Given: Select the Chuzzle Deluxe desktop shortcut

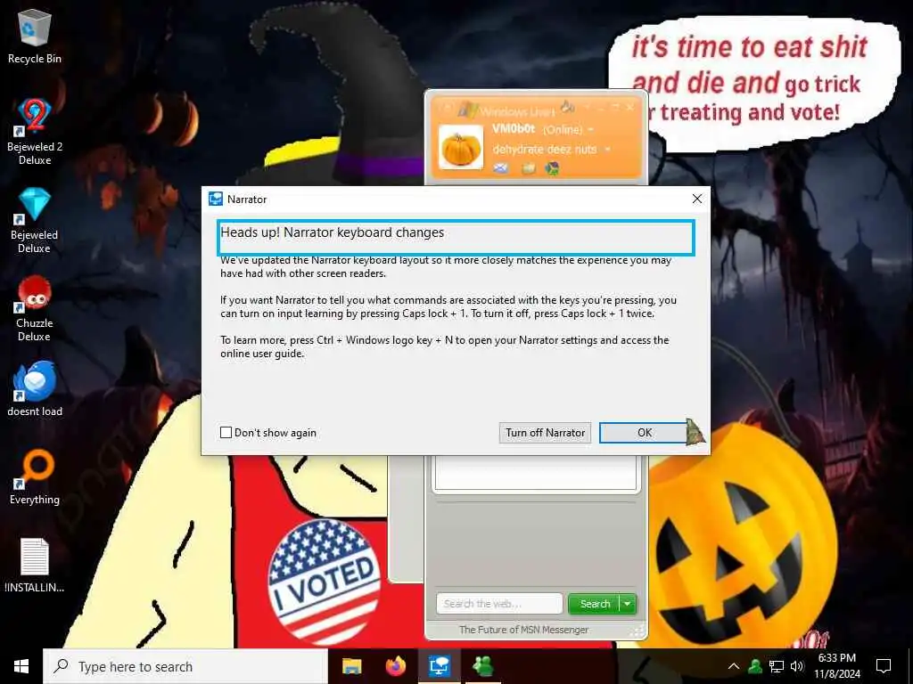Looking at the screenshot, I should click(35, 308).
